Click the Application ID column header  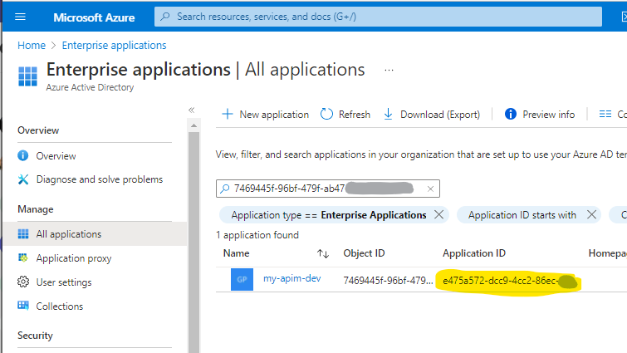tap(474, 253)
